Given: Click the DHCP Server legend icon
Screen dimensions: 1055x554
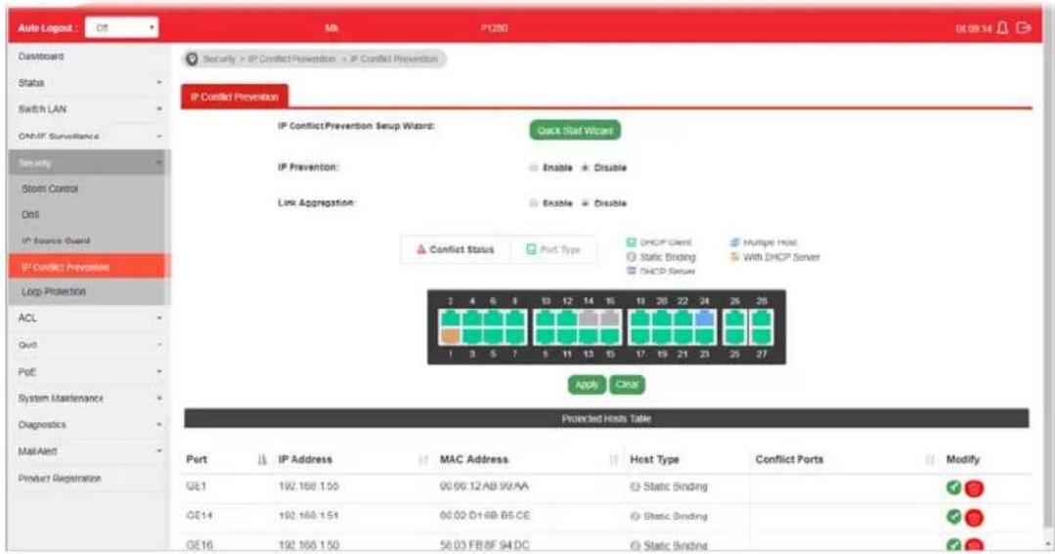Looking at the screenshot, I should coord(631,271).
